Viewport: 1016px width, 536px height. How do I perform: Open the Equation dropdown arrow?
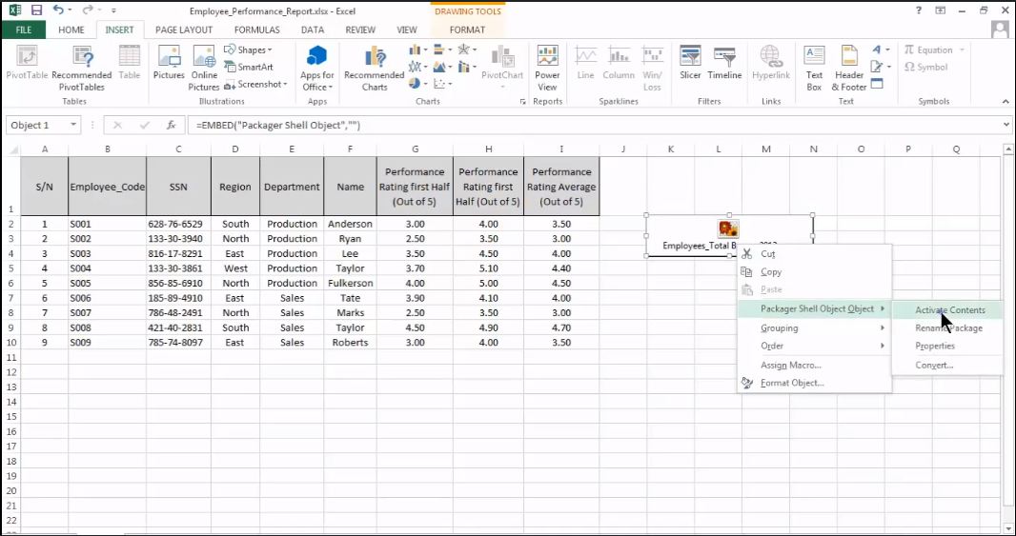(x=962, y=50)
